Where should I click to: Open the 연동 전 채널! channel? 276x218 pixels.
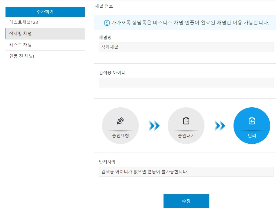click(45, 56)
